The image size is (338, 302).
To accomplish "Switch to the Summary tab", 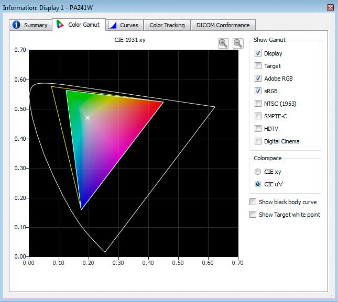I will (x=30, y=25).
